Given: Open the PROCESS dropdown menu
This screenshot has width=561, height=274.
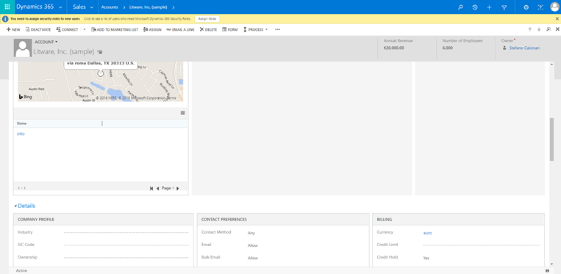Looking at the screenshot, I should (255, 29).
